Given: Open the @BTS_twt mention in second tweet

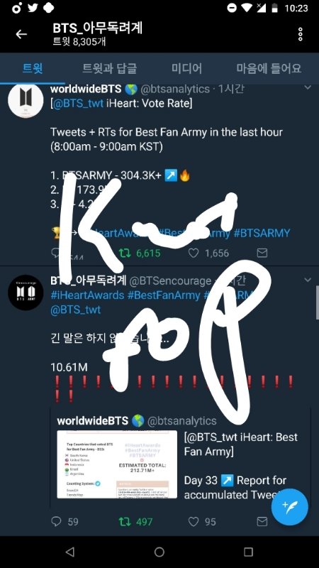Looking at the screenshot, I should point(76,310).
